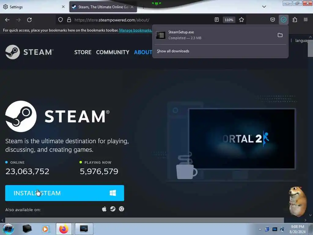Click the vertical page scrollbar thumb
Screen dimensions: 313x235
click(x=311, y=49)
